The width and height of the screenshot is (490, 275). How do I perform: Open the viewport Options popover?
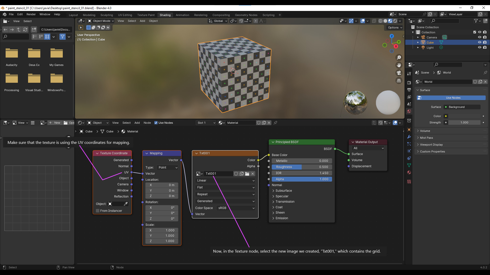tap(395, 28)
